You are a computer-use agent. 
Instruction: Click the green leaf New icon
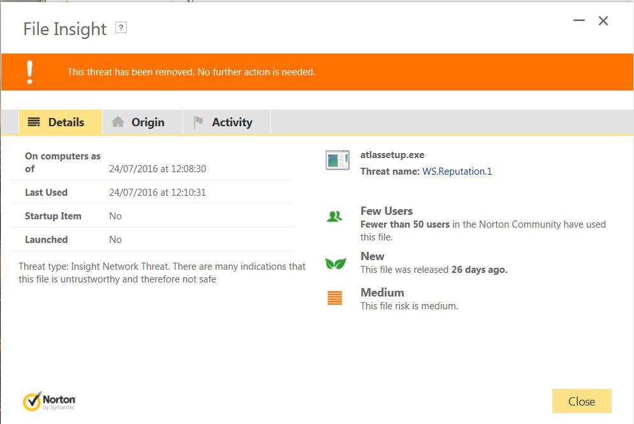335,263
